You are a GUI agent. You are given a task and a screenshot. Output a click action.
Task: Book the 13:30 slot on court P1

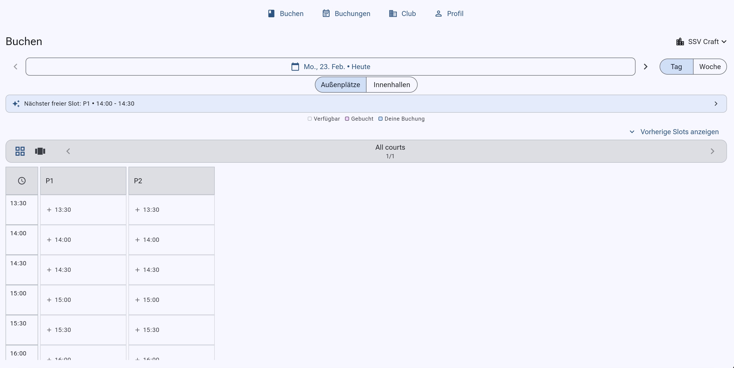[x=83, y=210]
